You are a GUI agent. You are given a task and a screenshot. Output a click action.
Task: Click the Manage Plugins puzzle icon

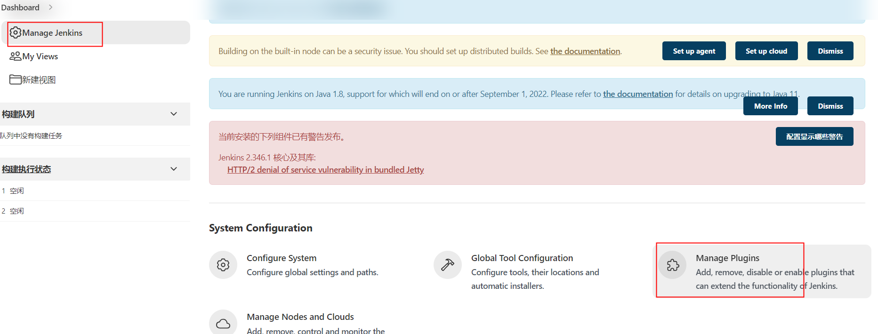(673, 265)
